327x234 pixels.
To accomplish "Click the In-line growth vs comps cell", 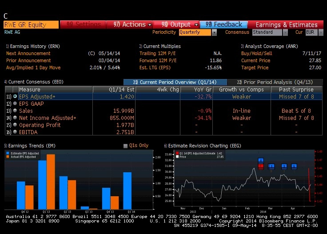I will click(242, 111).
